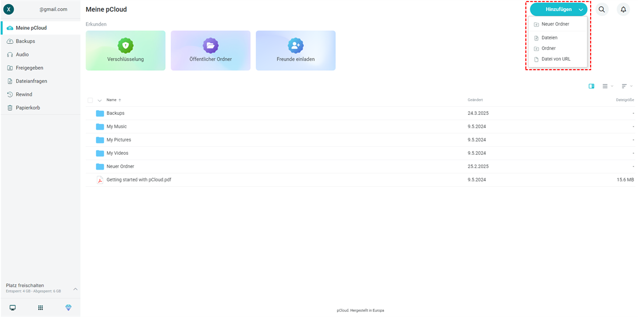Open the Freunde einladen card
The image size is (638, 317).
click(296, 51)
